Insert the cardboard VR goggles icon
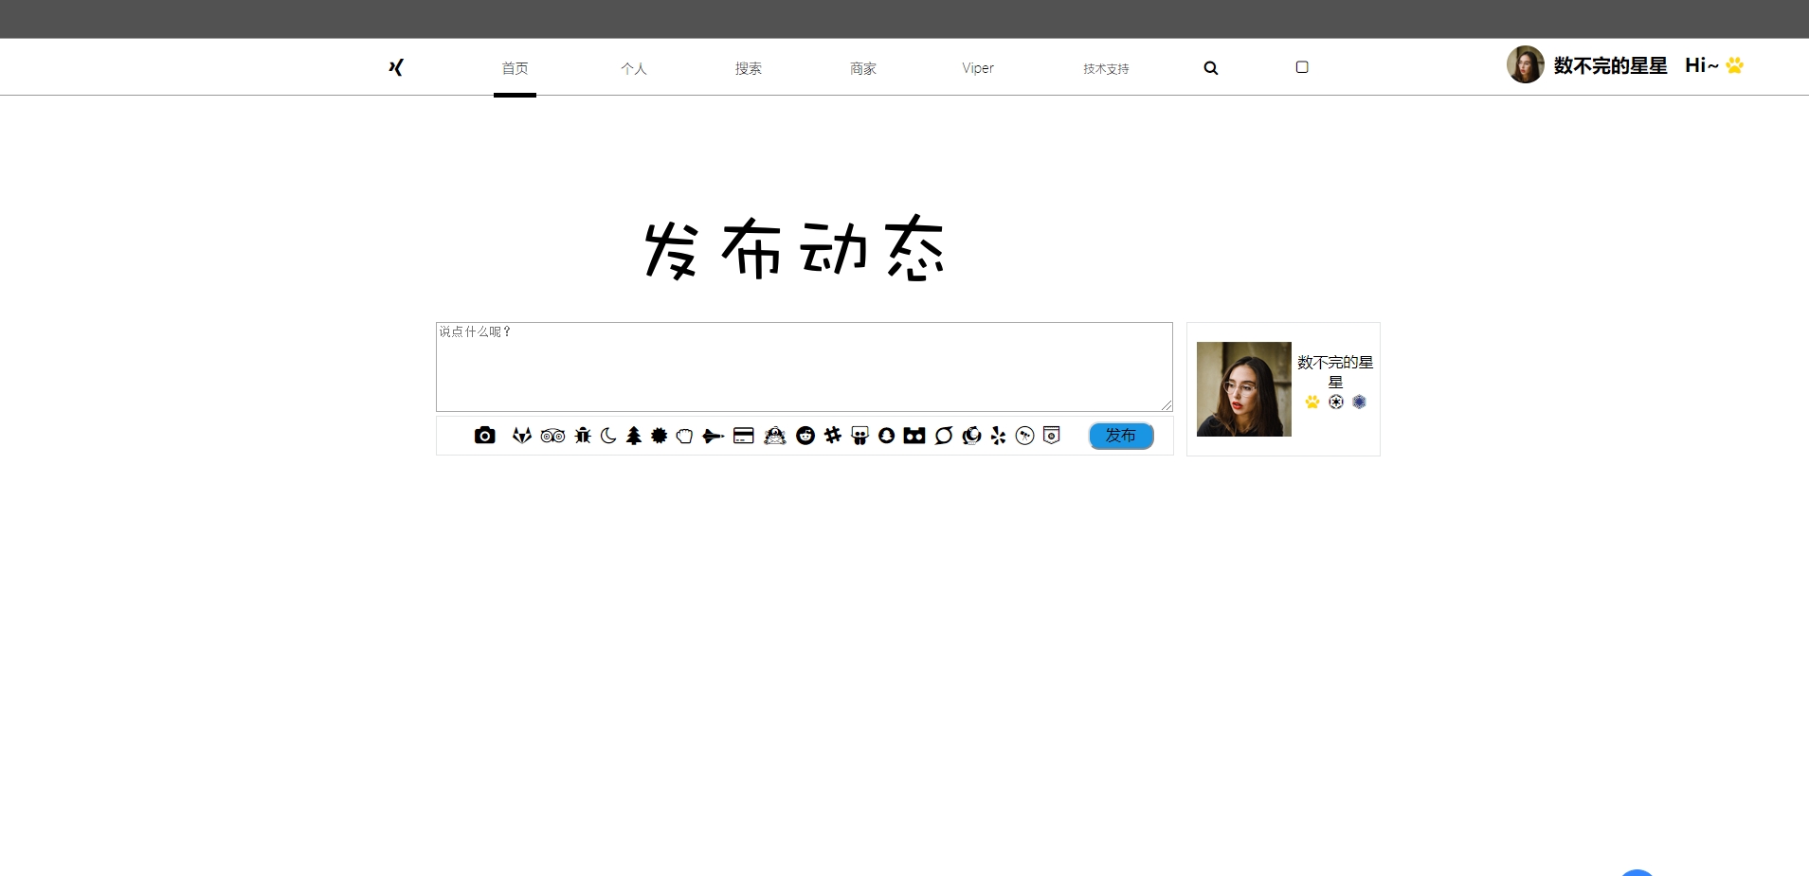1809x876 pixels. click(x=914, y=436)
